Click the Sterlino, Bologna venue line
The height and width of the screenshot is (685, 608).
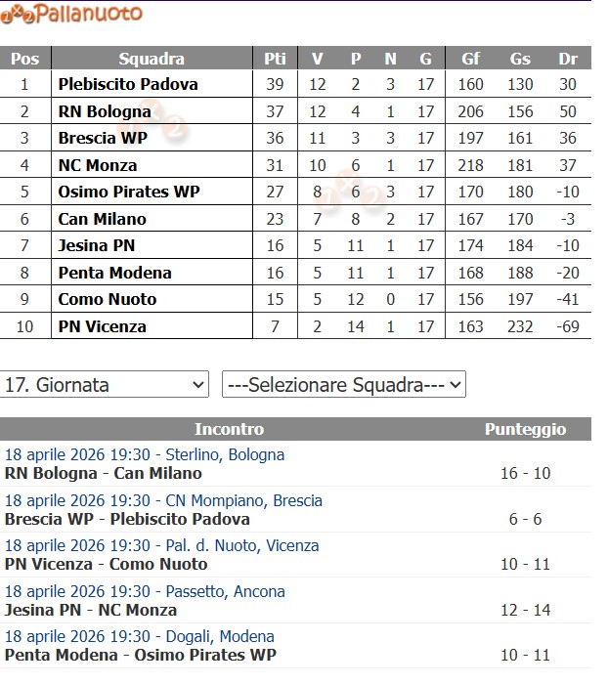(145, 455)
